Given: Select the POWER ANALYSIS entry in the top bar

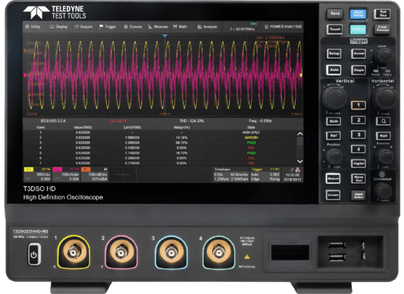Looking at the screenshot, I should coord(283,26).
